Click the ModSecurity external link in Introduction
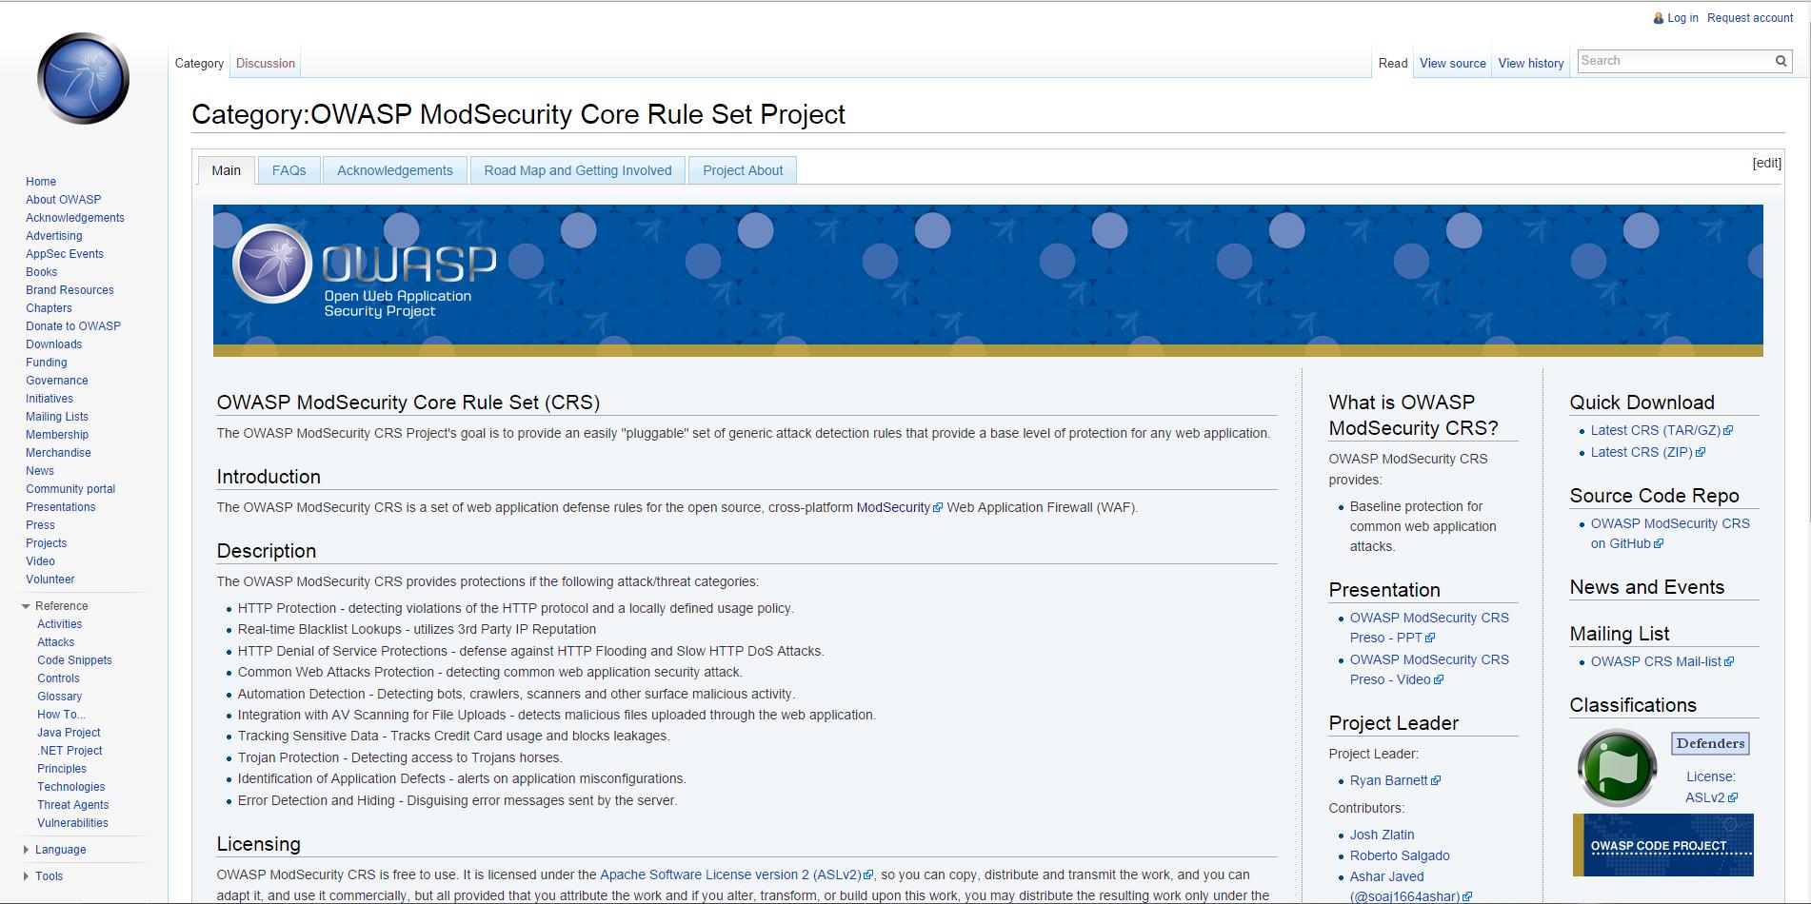 pyautogui.click(x=899, y=507)
